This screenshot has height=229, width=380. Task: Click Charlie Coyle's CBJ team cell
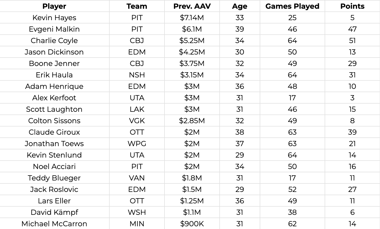point(137,41)
